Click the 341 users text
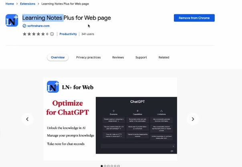 [88, 34]
